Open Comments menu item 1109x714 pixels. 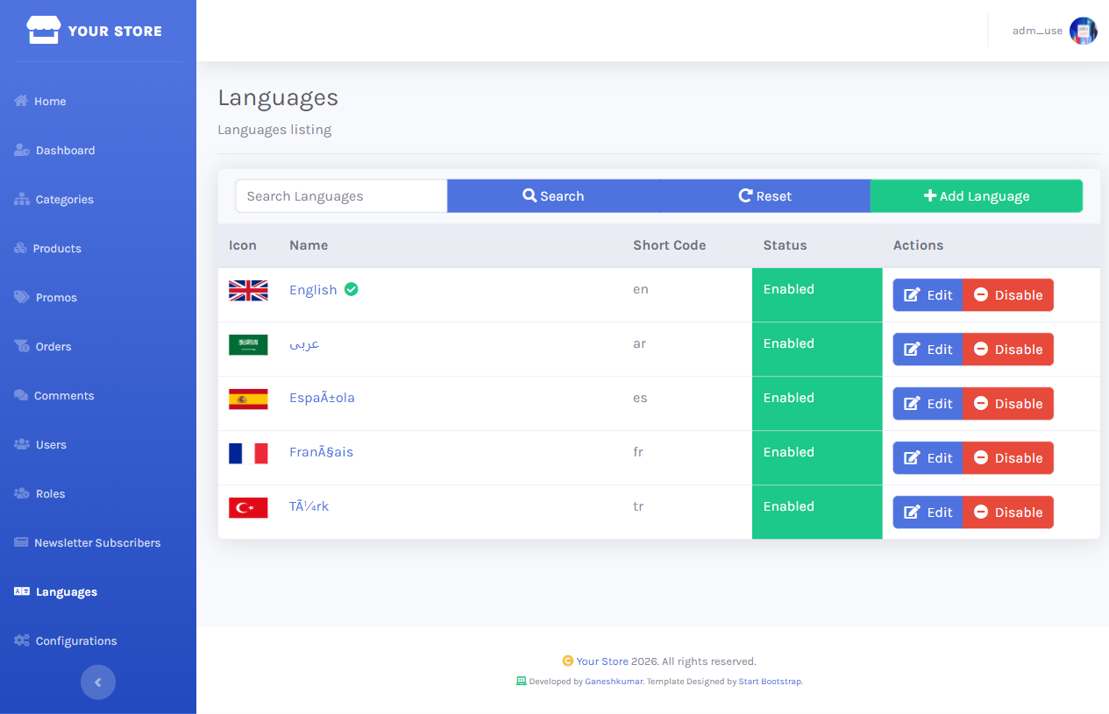[x=98, y=395]
